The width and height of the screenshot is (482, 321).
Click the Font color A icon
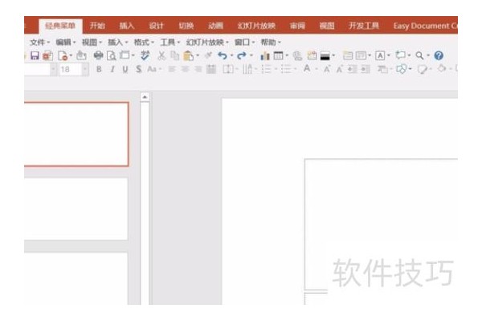point(307,68)
